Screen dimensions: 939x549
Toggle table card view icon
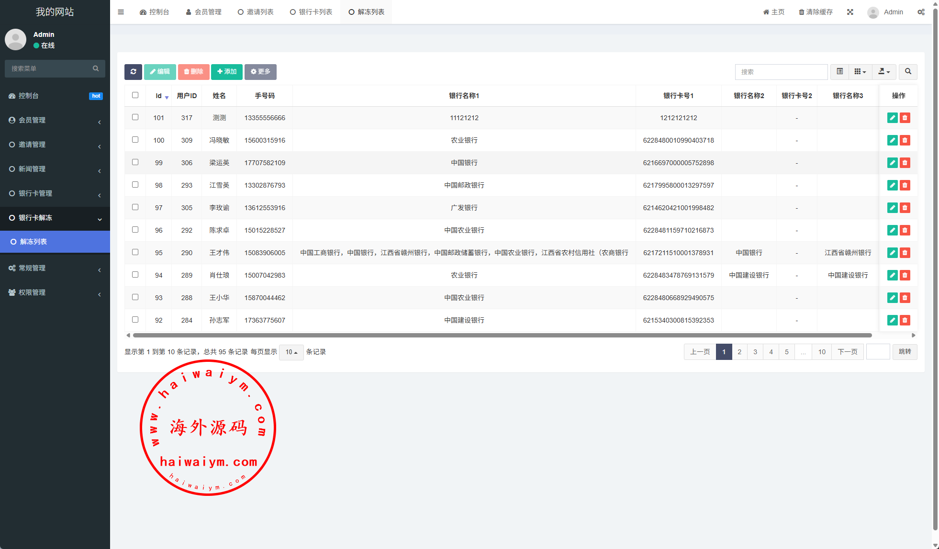(x=840, y=72)
